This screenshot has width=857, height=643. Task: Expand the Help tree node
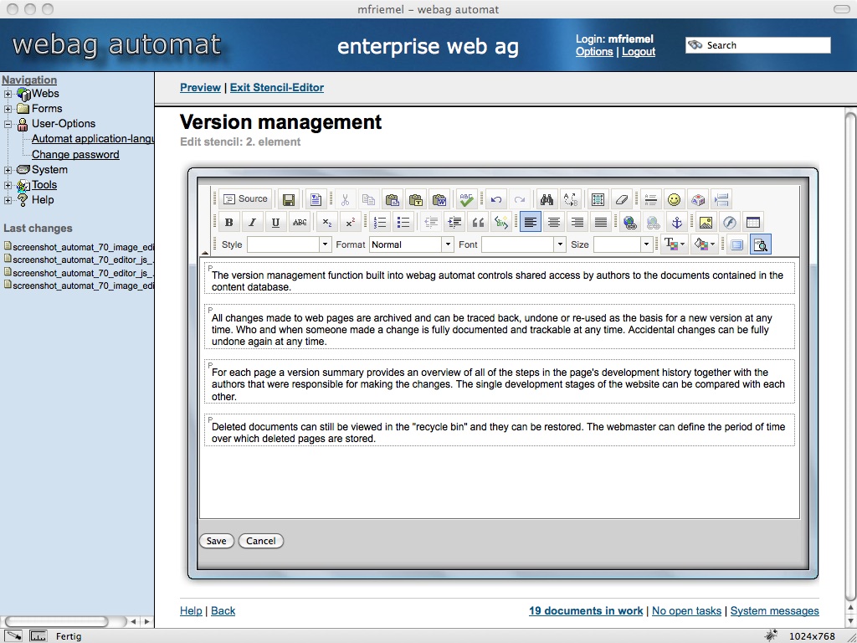[x=8, y=200]
